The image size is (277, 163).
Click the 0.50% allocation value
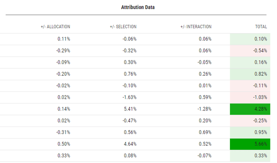(64, 144)
